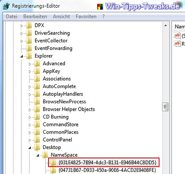Select the EventForwarding key label
Image resolution: width=185 pixels, height=174 pixels.
53,48
